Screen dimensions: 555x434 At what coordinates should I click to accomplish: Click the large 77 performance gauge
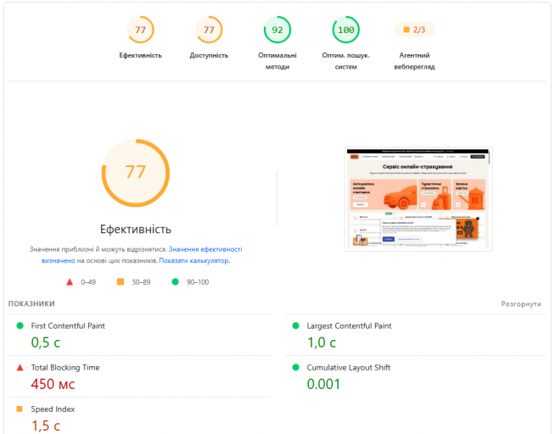click(136, 173)
